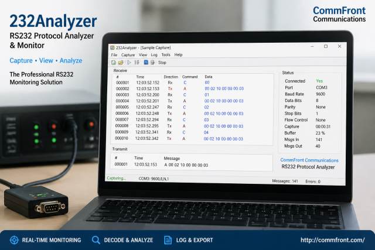Screen dimensions: 375x250
Task: Select receive row 000001 in the list
Action: 193,83
